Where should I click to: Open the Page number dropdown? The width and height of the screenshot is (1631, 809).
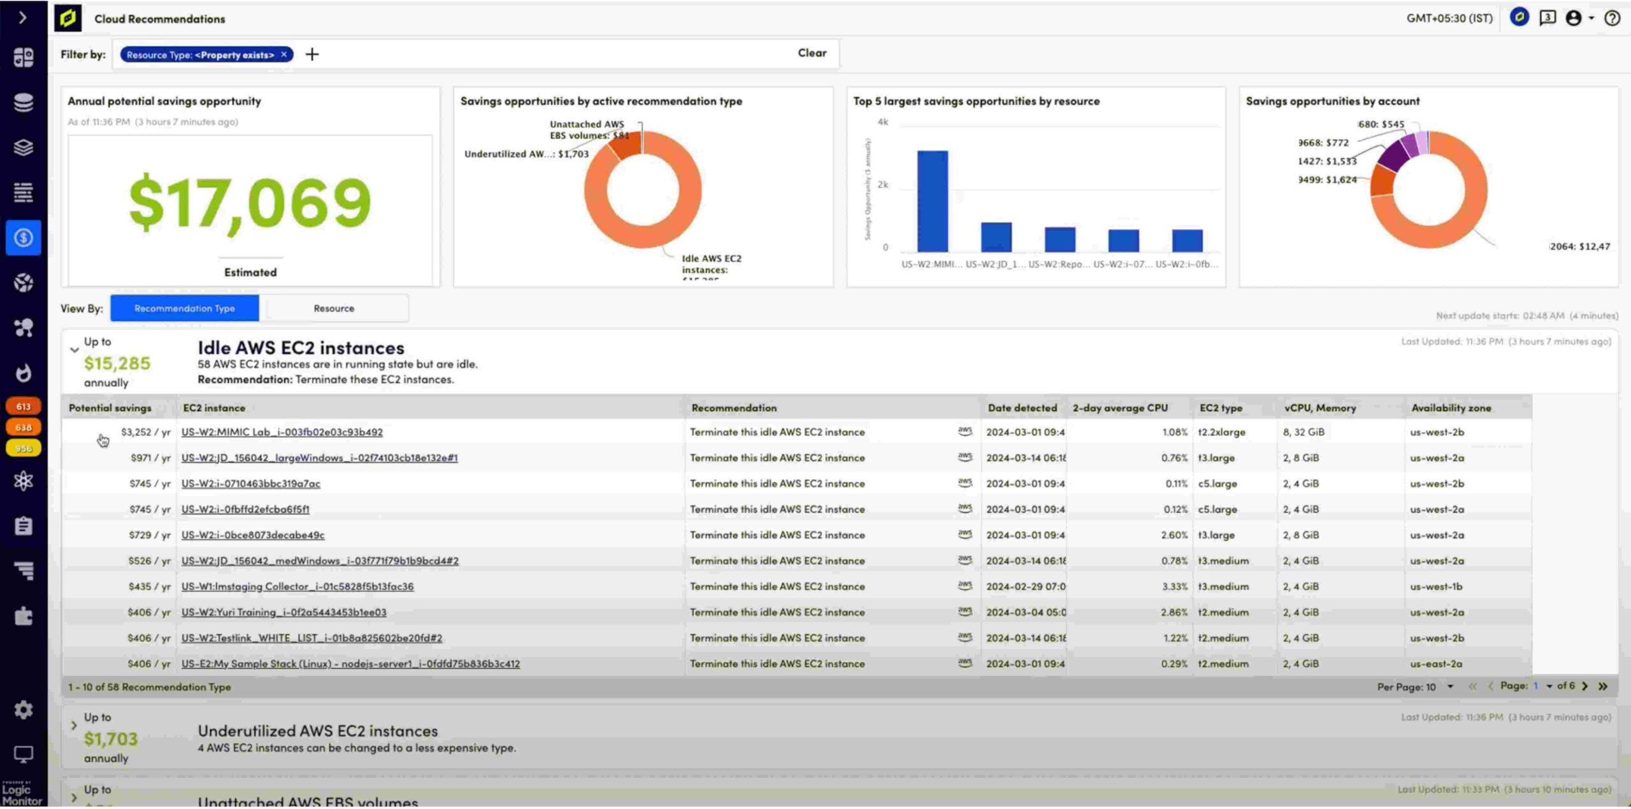1542,686
